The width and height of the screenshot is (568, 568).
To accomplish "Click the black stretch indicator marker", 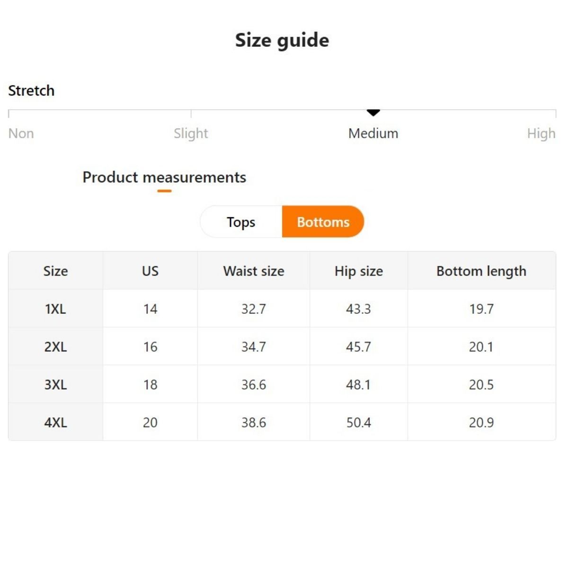I will [x=373, y=113].
